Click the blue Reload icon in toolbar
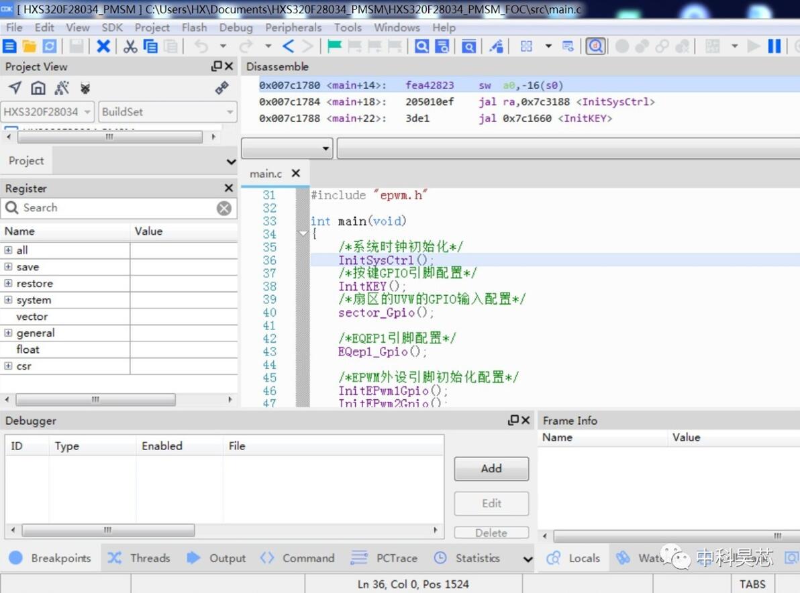800x593 pixels. coord(50,46)
